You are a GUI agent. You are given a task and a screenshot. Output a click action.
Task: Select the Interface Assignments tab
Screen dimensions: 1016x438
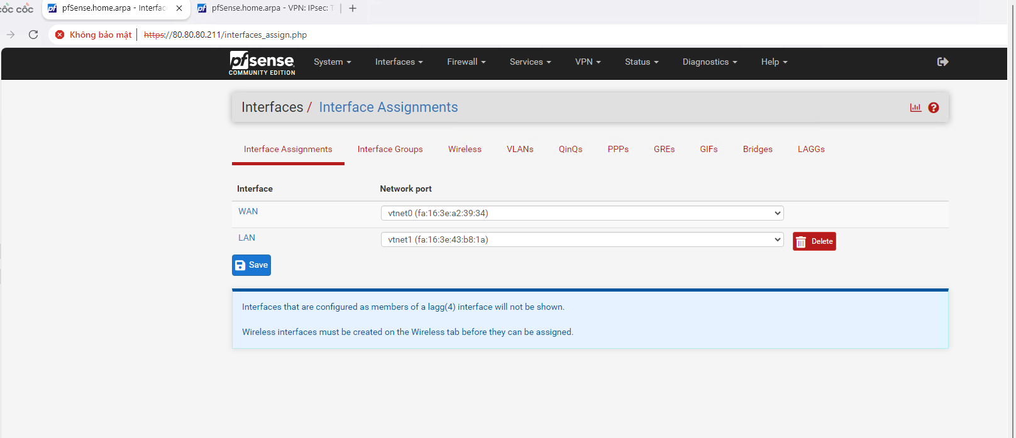click(288, 149)
